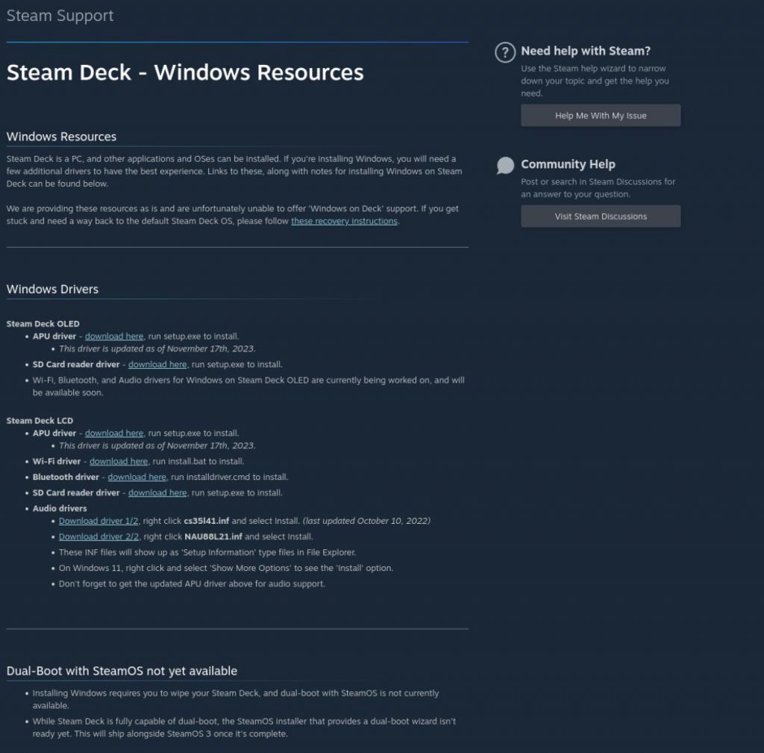This screenshot has height=753, width=764.
Task: Open the recovery instructions link
Action: click(343, 220)
